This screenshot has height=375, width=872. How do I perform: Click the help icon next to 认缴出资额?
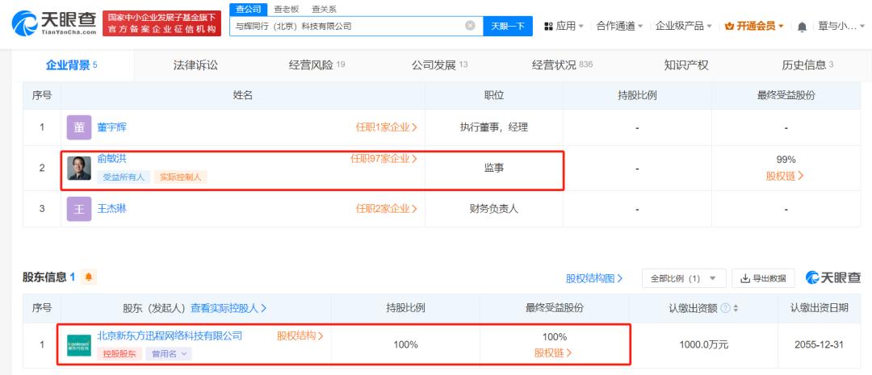click(x=725, y=308)
